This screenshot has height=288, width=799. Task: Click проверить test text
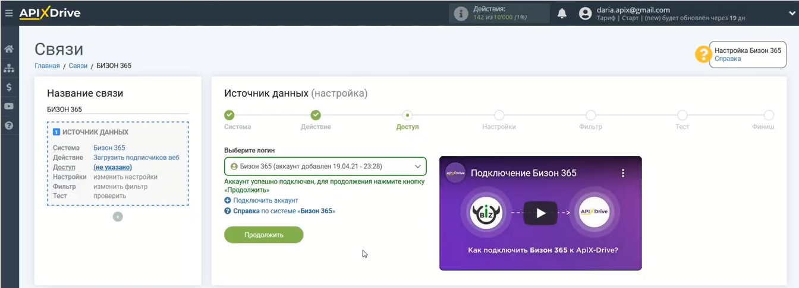point(110,196)
